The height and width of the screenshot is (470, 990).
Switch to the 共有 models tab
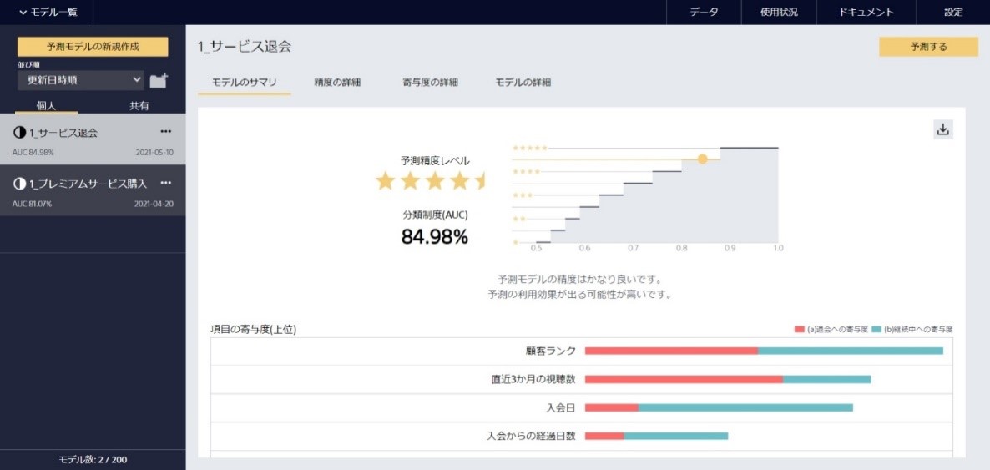pyautogui.click(x=139, y=106)
